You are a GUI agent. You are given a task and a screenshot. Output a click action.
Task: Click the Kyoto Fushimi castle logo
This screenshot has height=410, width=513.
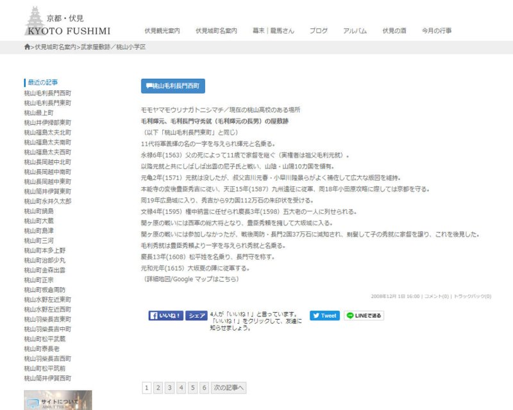[67, 22]
